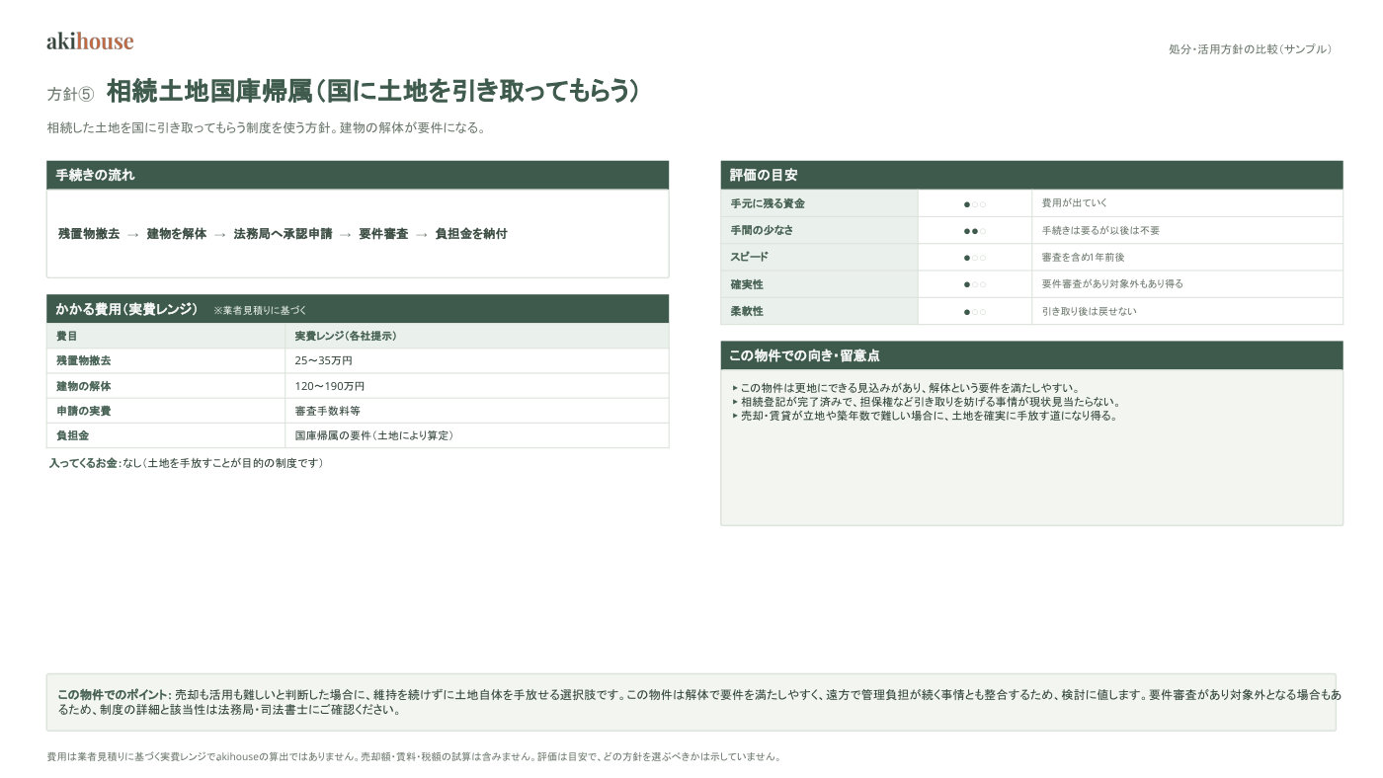The height and width of the screenshot is (778, 1383).
Task: Click the 国庫帰属の要件(土地により算定) cell
Action: click(477, 435)
